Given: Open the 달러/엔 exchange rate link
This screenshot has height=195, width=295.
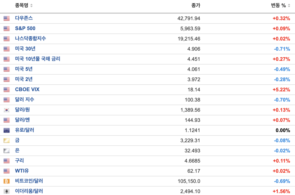Looking at the screenshot, I should tap(22, 120).
